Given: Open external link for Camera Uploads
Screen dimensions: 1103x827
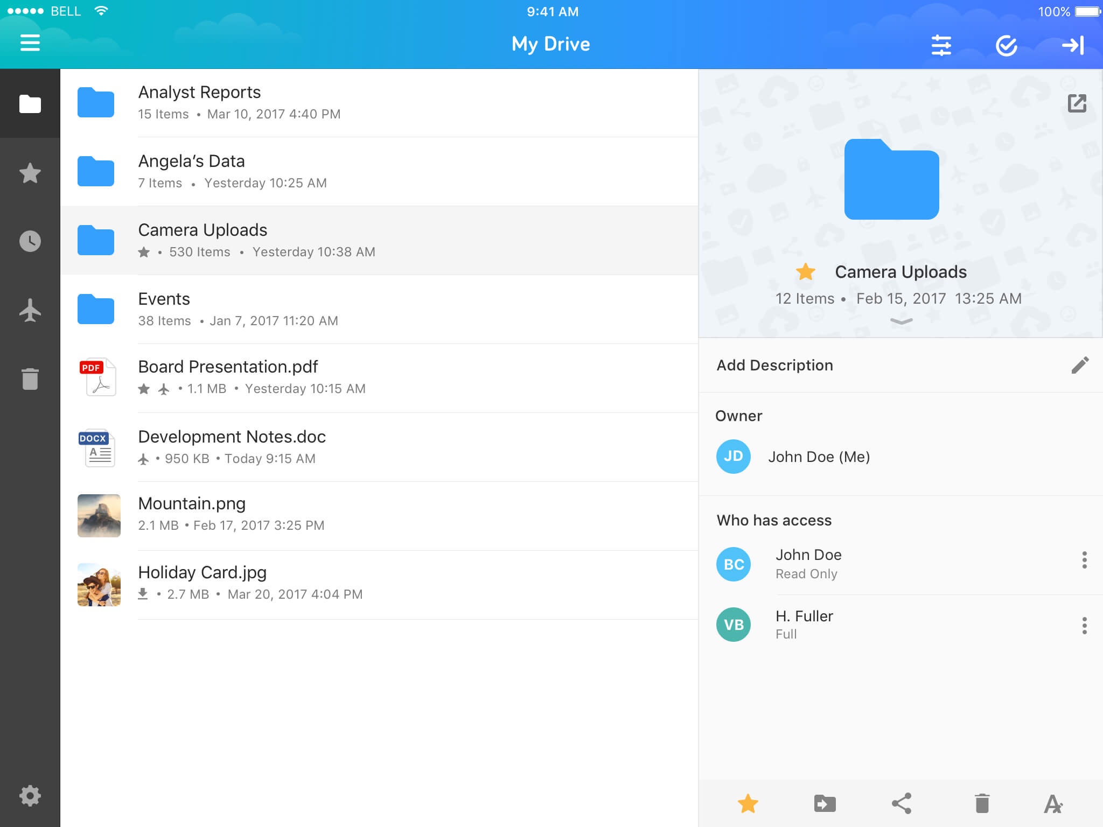Looking at the screenshot, I should (x=1076, y=103).
